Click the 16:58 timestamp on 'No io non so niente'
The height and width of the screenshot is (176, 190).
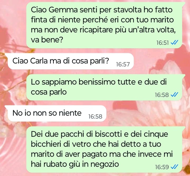coord(95,117)
